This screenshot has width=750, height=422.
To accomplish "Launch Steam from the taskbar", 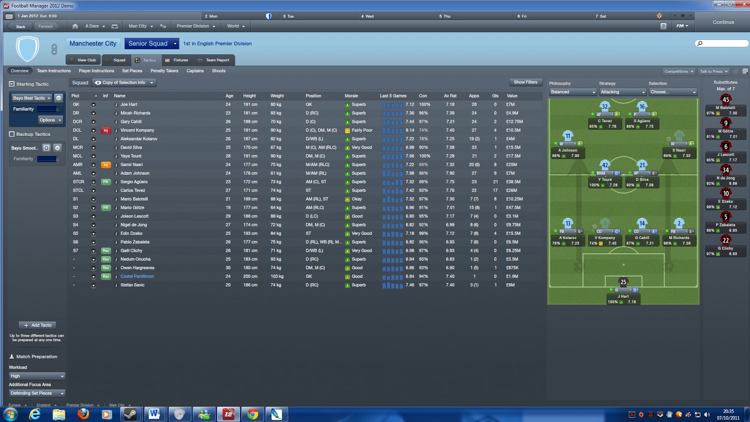I will point(130,414).
